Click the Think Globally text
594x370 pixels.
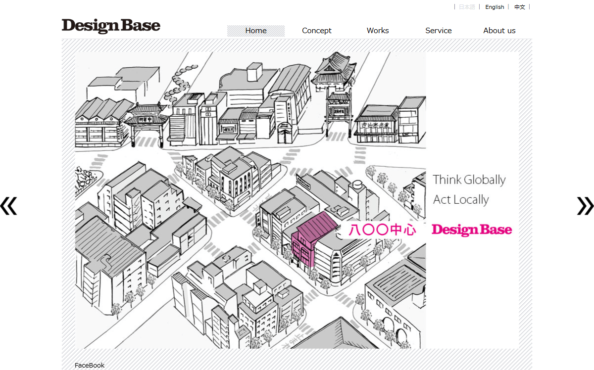[x=469, y=180]
